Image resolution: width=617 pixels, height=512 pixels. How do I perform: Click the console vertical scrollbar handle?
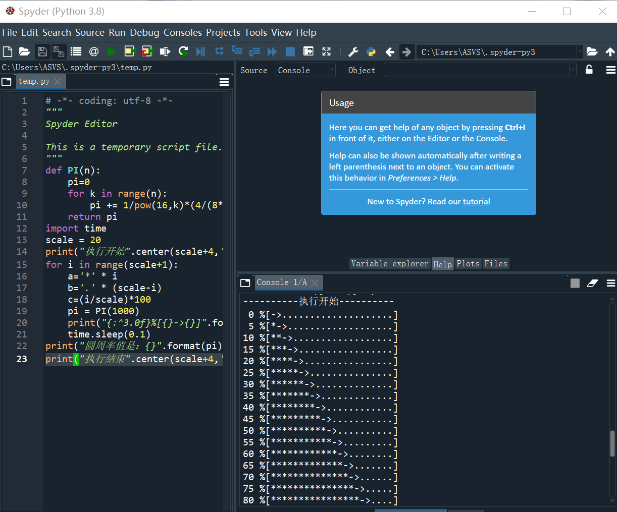point(612,444)
